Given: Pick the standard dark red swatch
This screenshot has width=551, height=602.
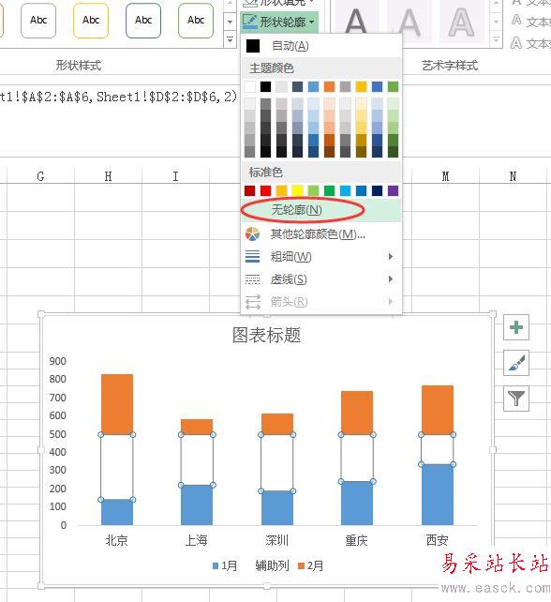Looking at the screenshot, I should (250, 190).
